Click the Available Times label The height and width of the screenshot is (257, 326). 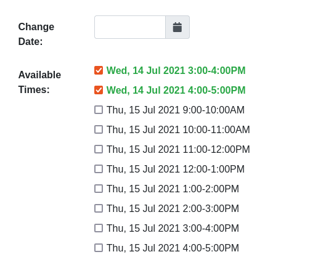pos(39,82)
